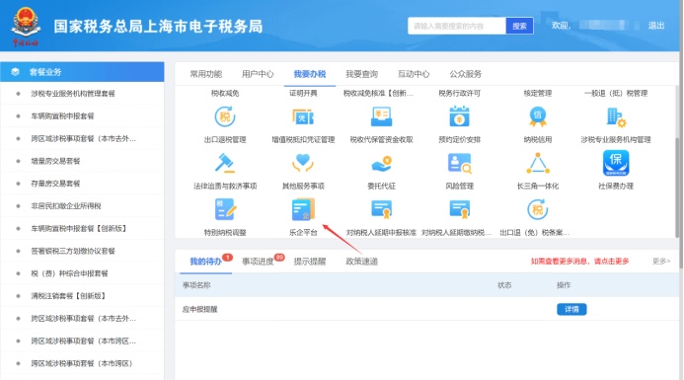Viewport: 684px width, 380px height.
Task: Open the 其他服务事项 heart icon
Action: click(303, 163)
